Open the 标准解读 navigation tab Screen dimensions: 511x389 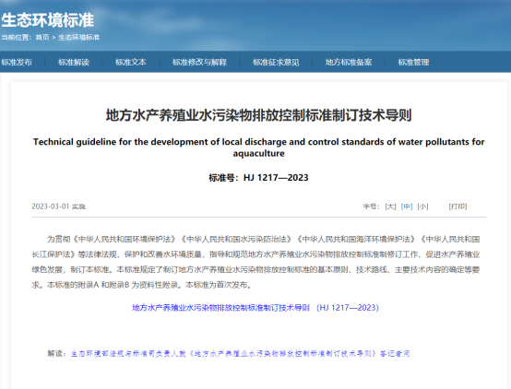click(74, 62)
